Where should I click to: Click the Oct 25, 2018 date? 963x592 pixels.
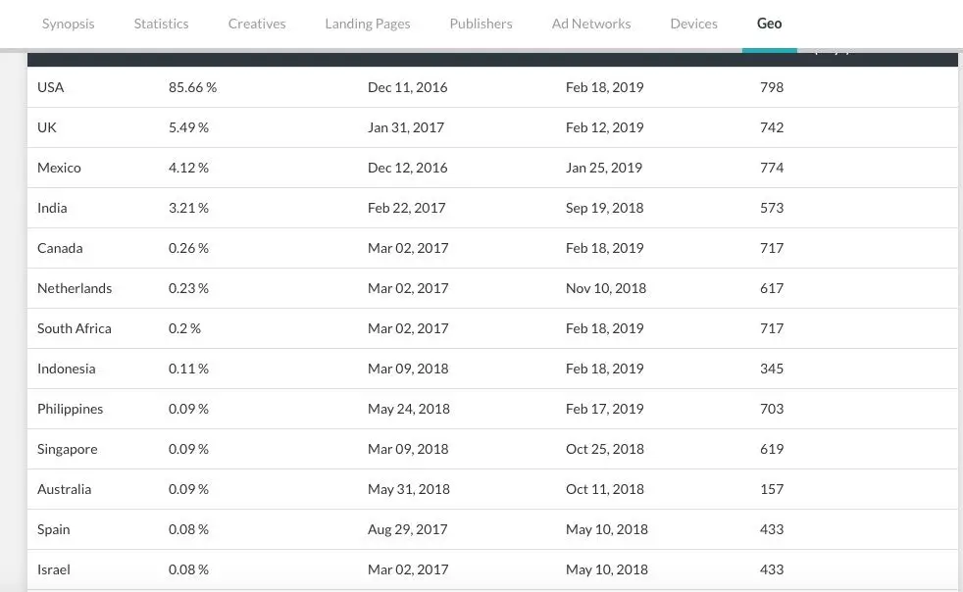(x=604, y=449)
